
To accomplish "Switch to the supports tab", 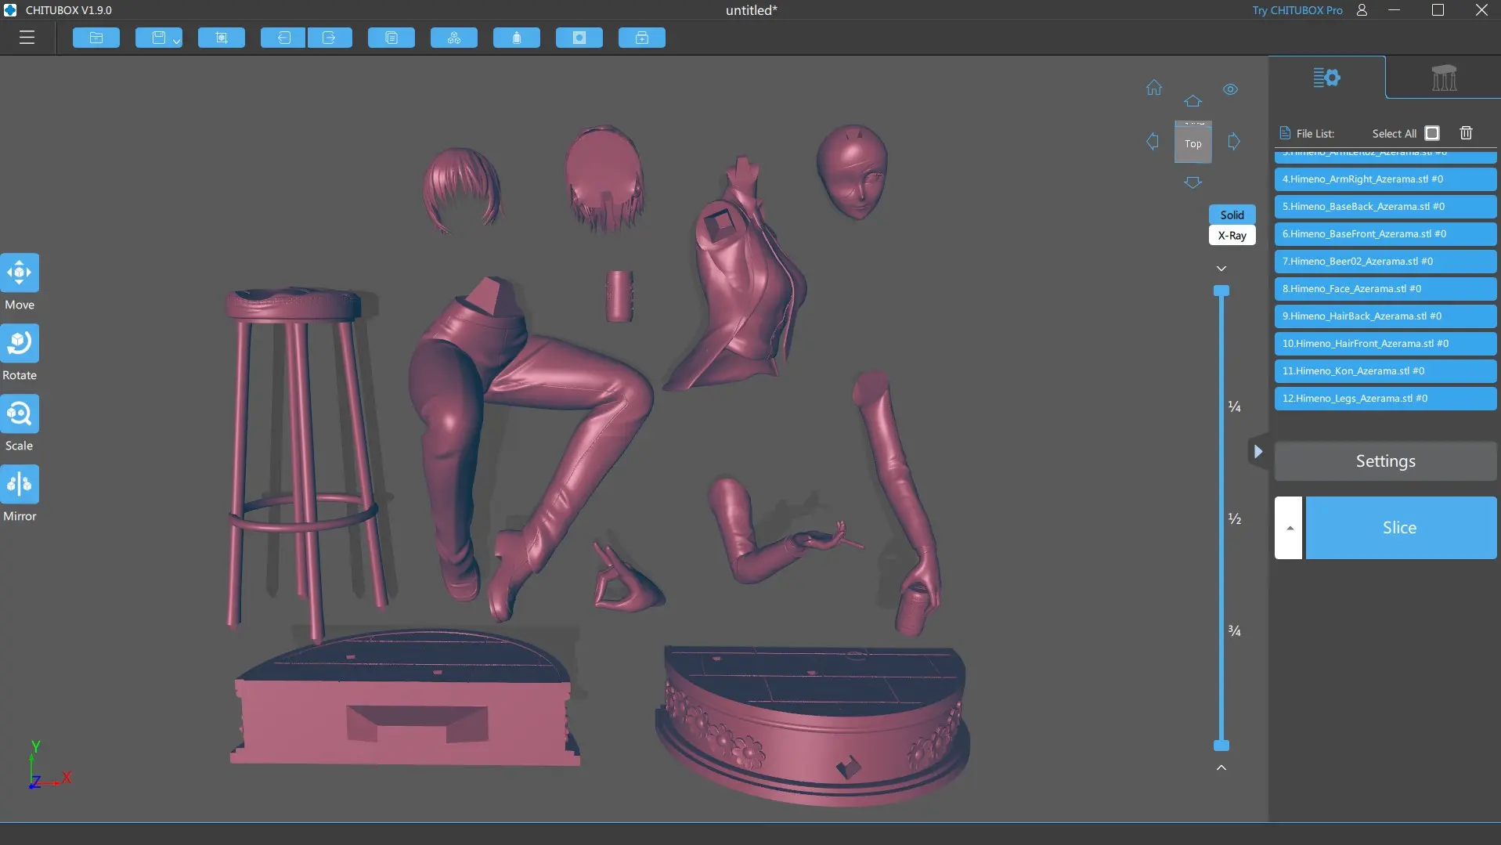I will pyautogui.click(x=1443, y=78).
